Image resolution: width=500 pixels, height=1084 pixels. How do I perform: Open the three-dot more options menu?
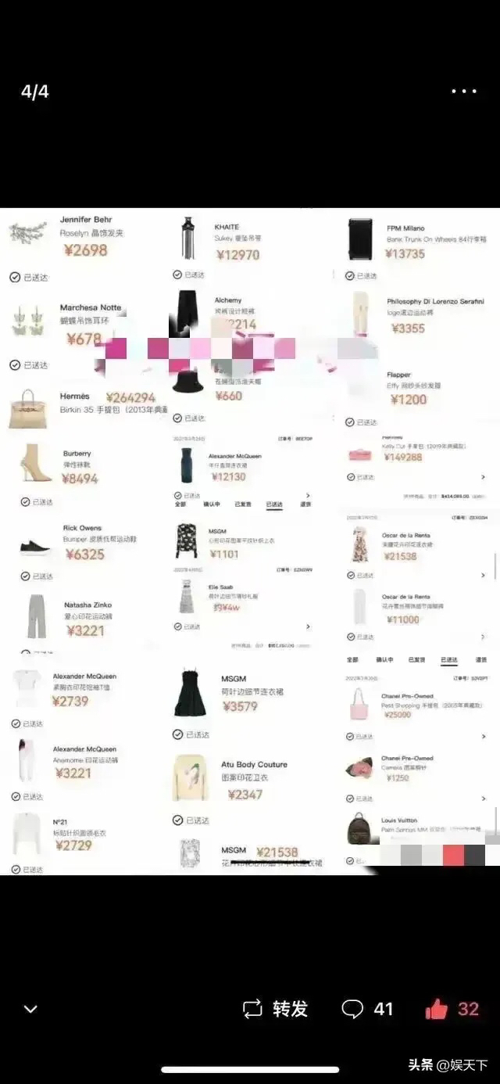464,92
